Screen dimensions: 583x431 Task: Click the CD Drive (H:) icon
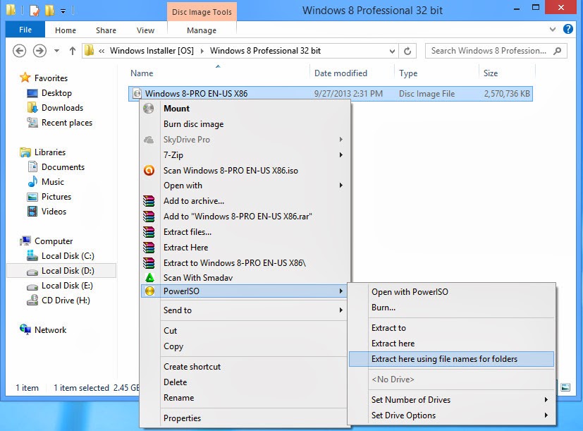[32, 300]
